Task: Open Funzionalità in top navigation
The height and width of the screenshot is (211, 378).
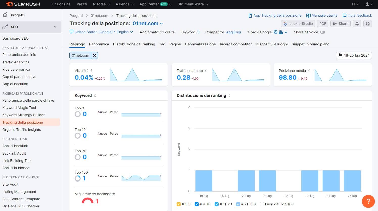Action: (60, 4)
